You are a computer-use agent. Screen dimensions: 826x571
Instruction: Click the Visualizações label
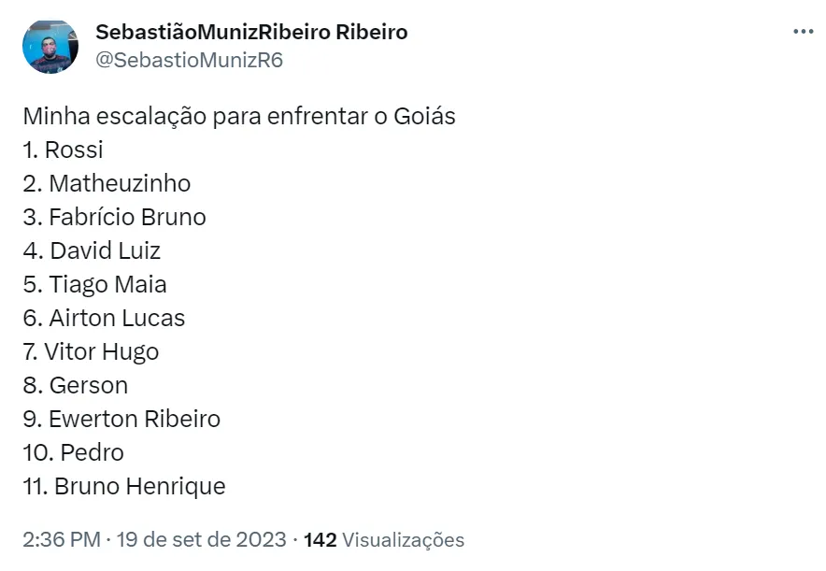click(403, 540)
